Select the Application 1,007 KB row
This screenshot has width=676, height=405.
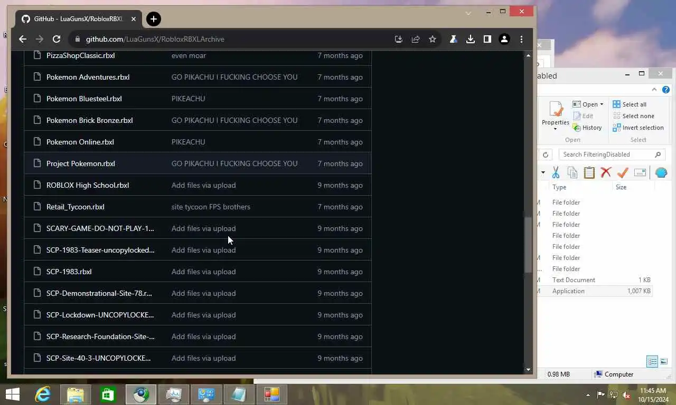595,291
